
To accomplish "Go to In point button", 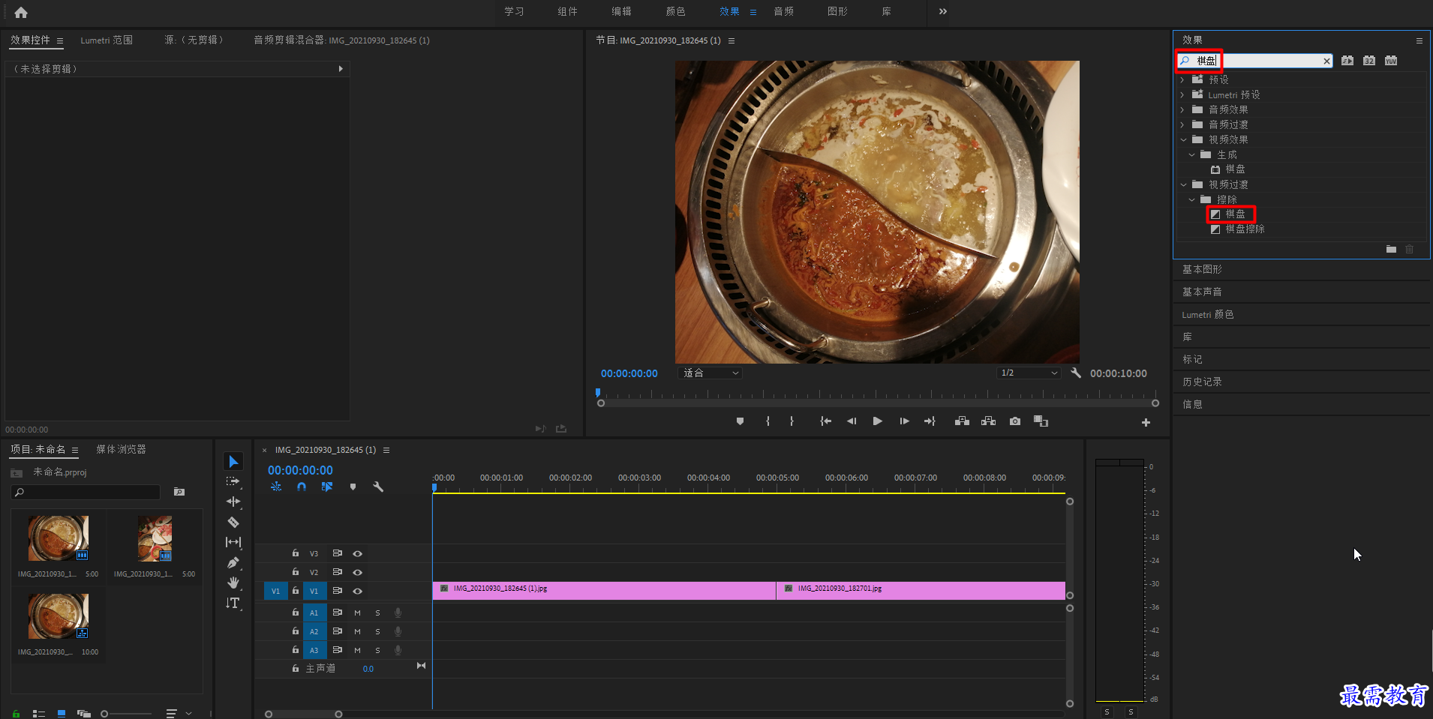I will tap(825, 421).
